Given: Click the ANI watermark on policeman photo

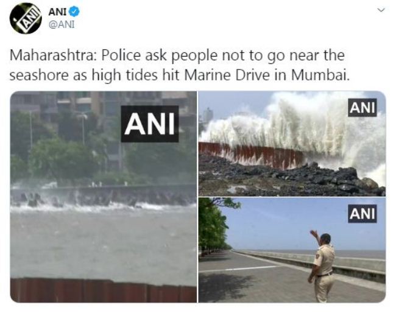Looking at the screenshot, I should tap(362, 214).
